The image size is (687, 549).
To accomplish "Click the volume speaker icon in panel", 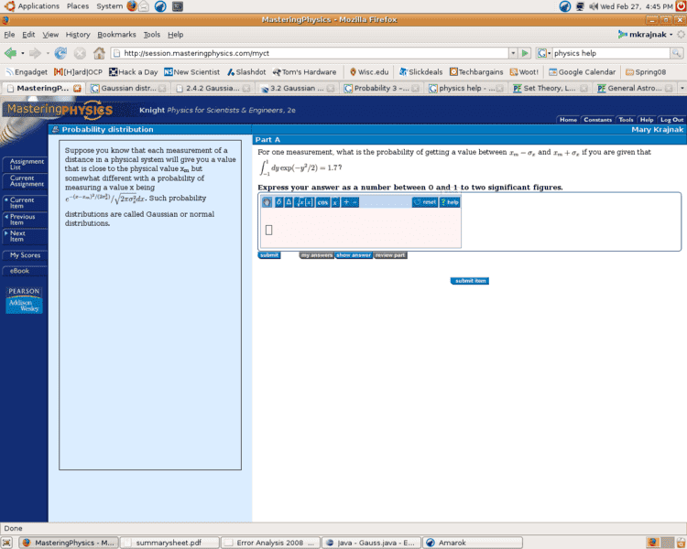I will click(594, 6).
